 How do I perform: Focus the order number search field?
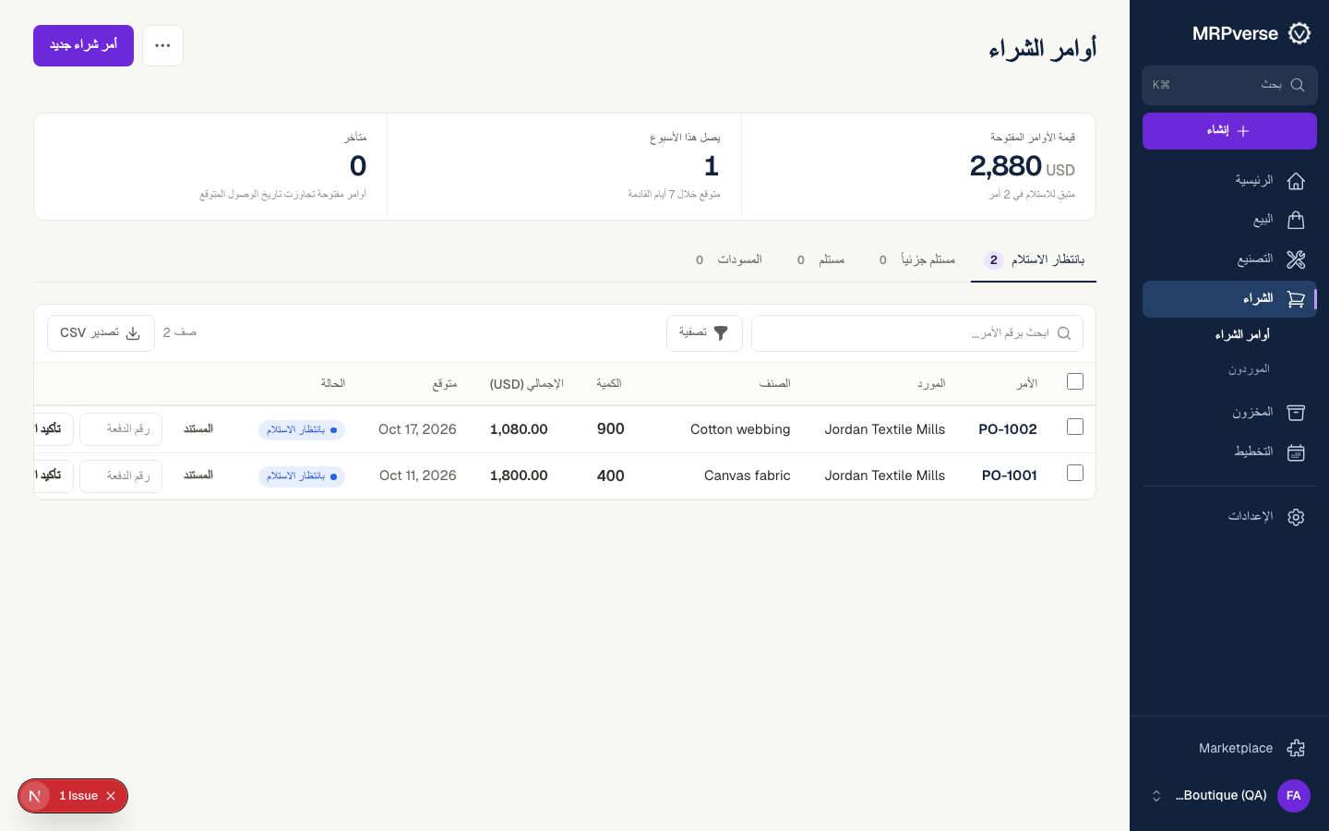pyautogui.click(x=917, y=333)
